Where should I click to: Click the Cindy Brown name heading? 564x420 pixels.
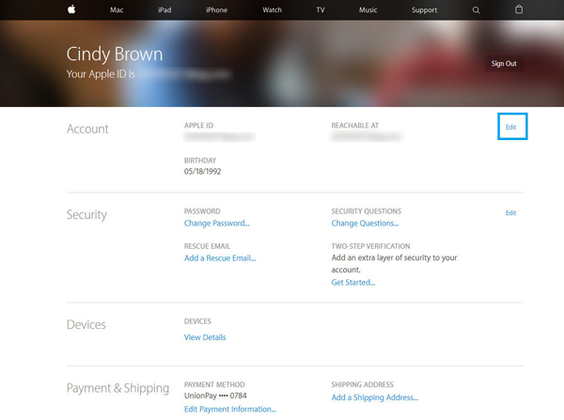(115, 54)
